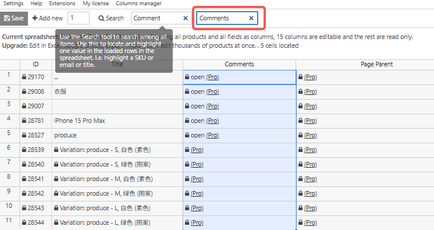Screen dimensions: 434x230
Task: Click the lock icon beside ID 28542
Action: pos(24,193)
